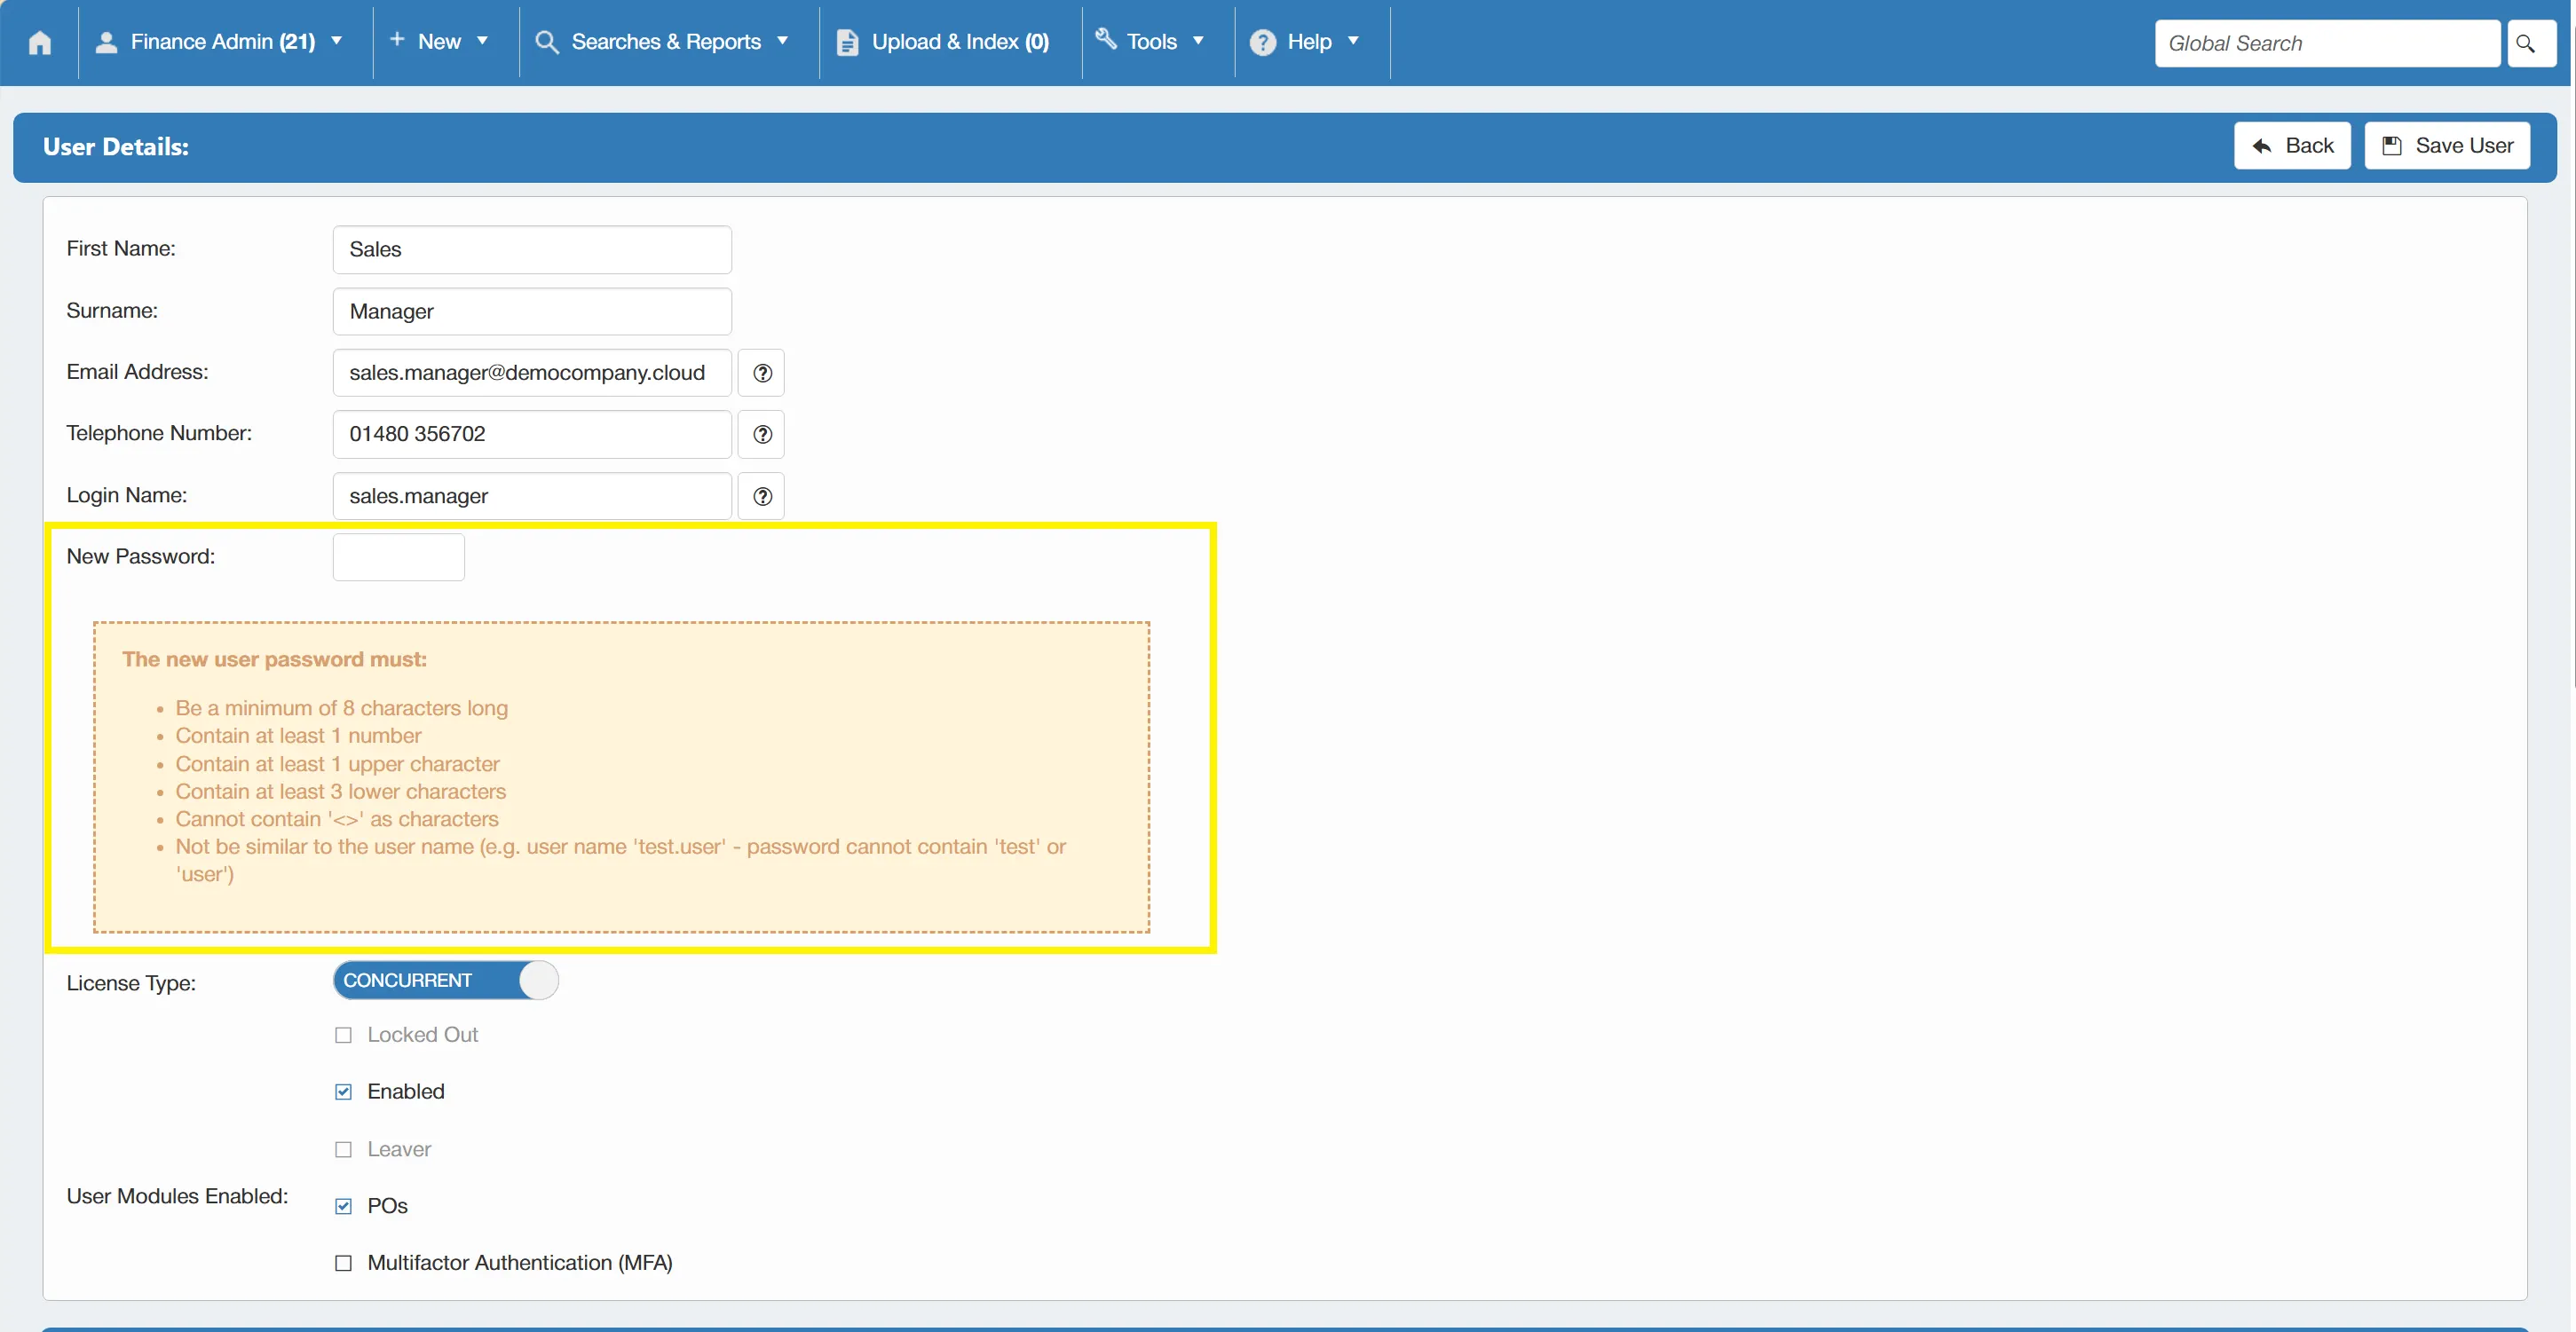The image size is (2576, 1332).
Task: Expand the Help dropdown arrow
Action: pos(1353,41)
